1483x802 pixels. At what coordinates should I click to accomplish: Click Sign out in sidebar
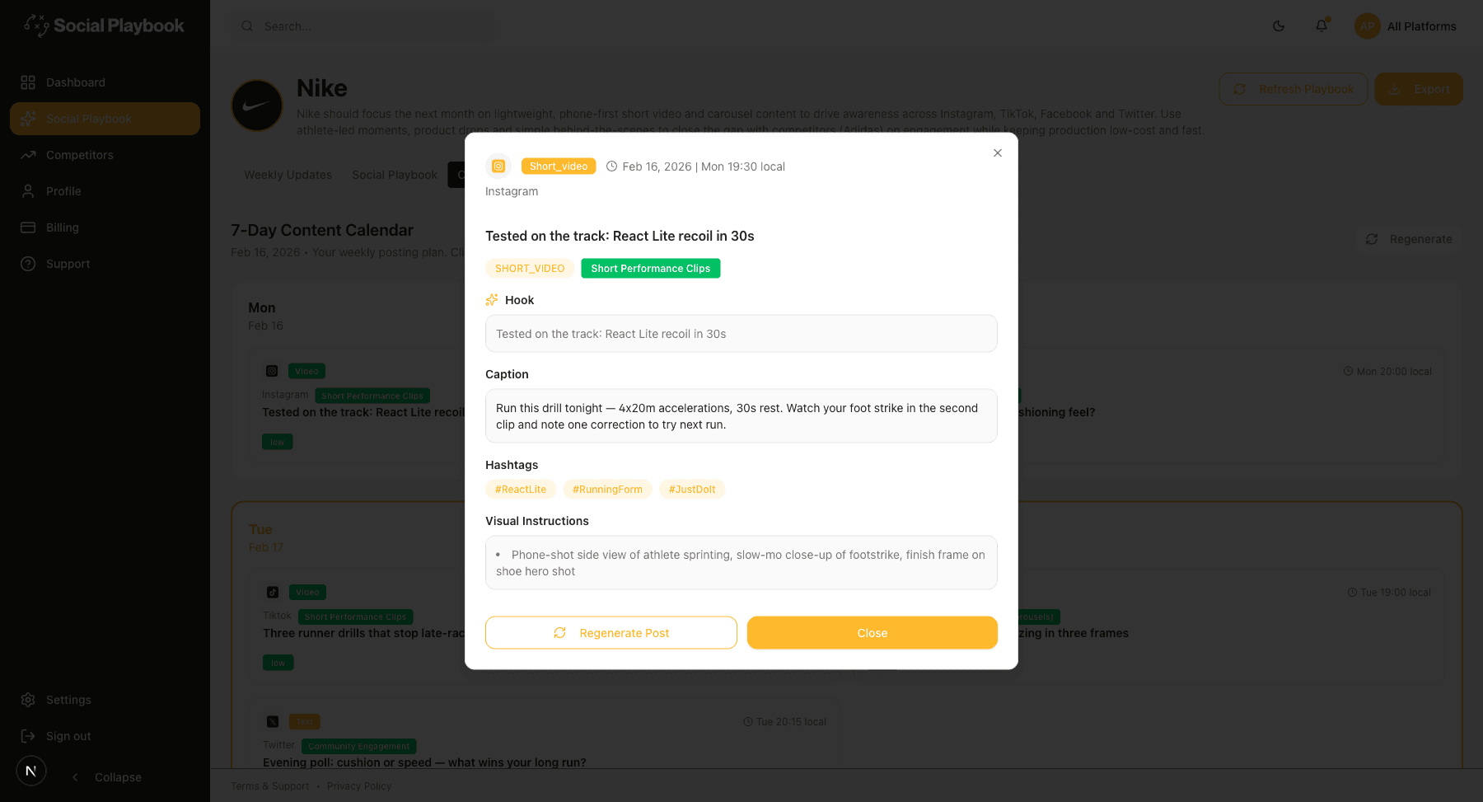(105, 736)
